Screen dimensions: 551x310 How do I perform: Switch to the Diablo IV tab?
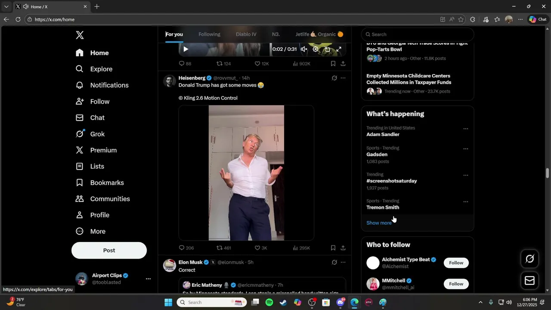pos(246,34)
